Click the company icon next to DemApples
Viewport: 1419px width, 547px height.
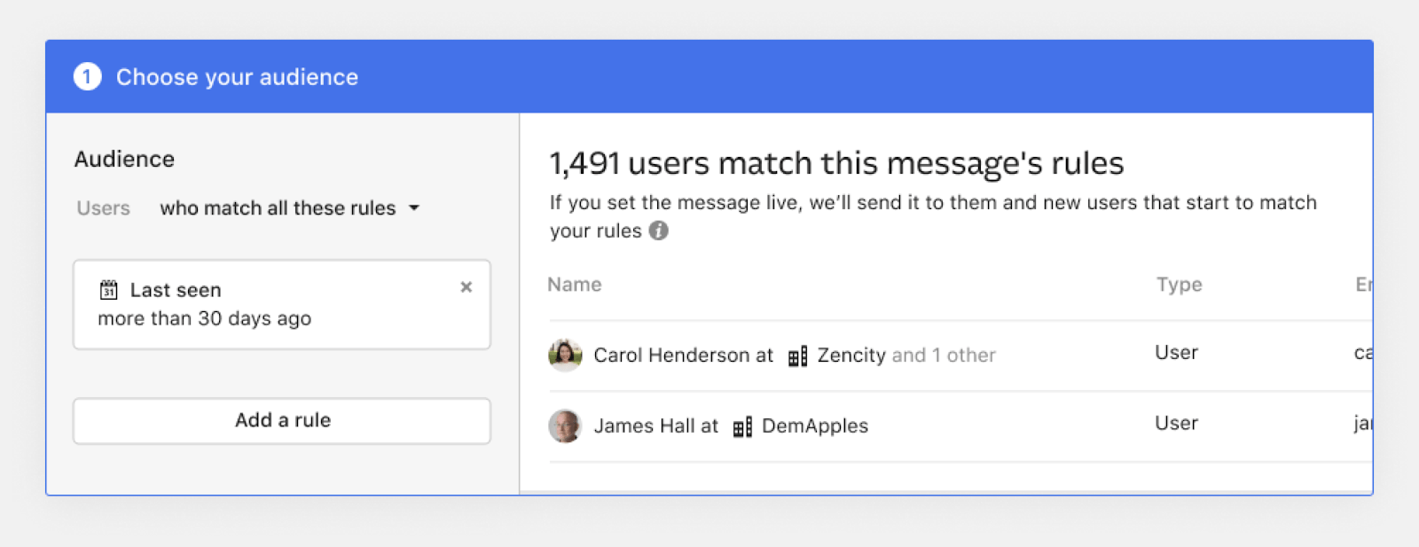pyautogui.click(x=742, y=426)
